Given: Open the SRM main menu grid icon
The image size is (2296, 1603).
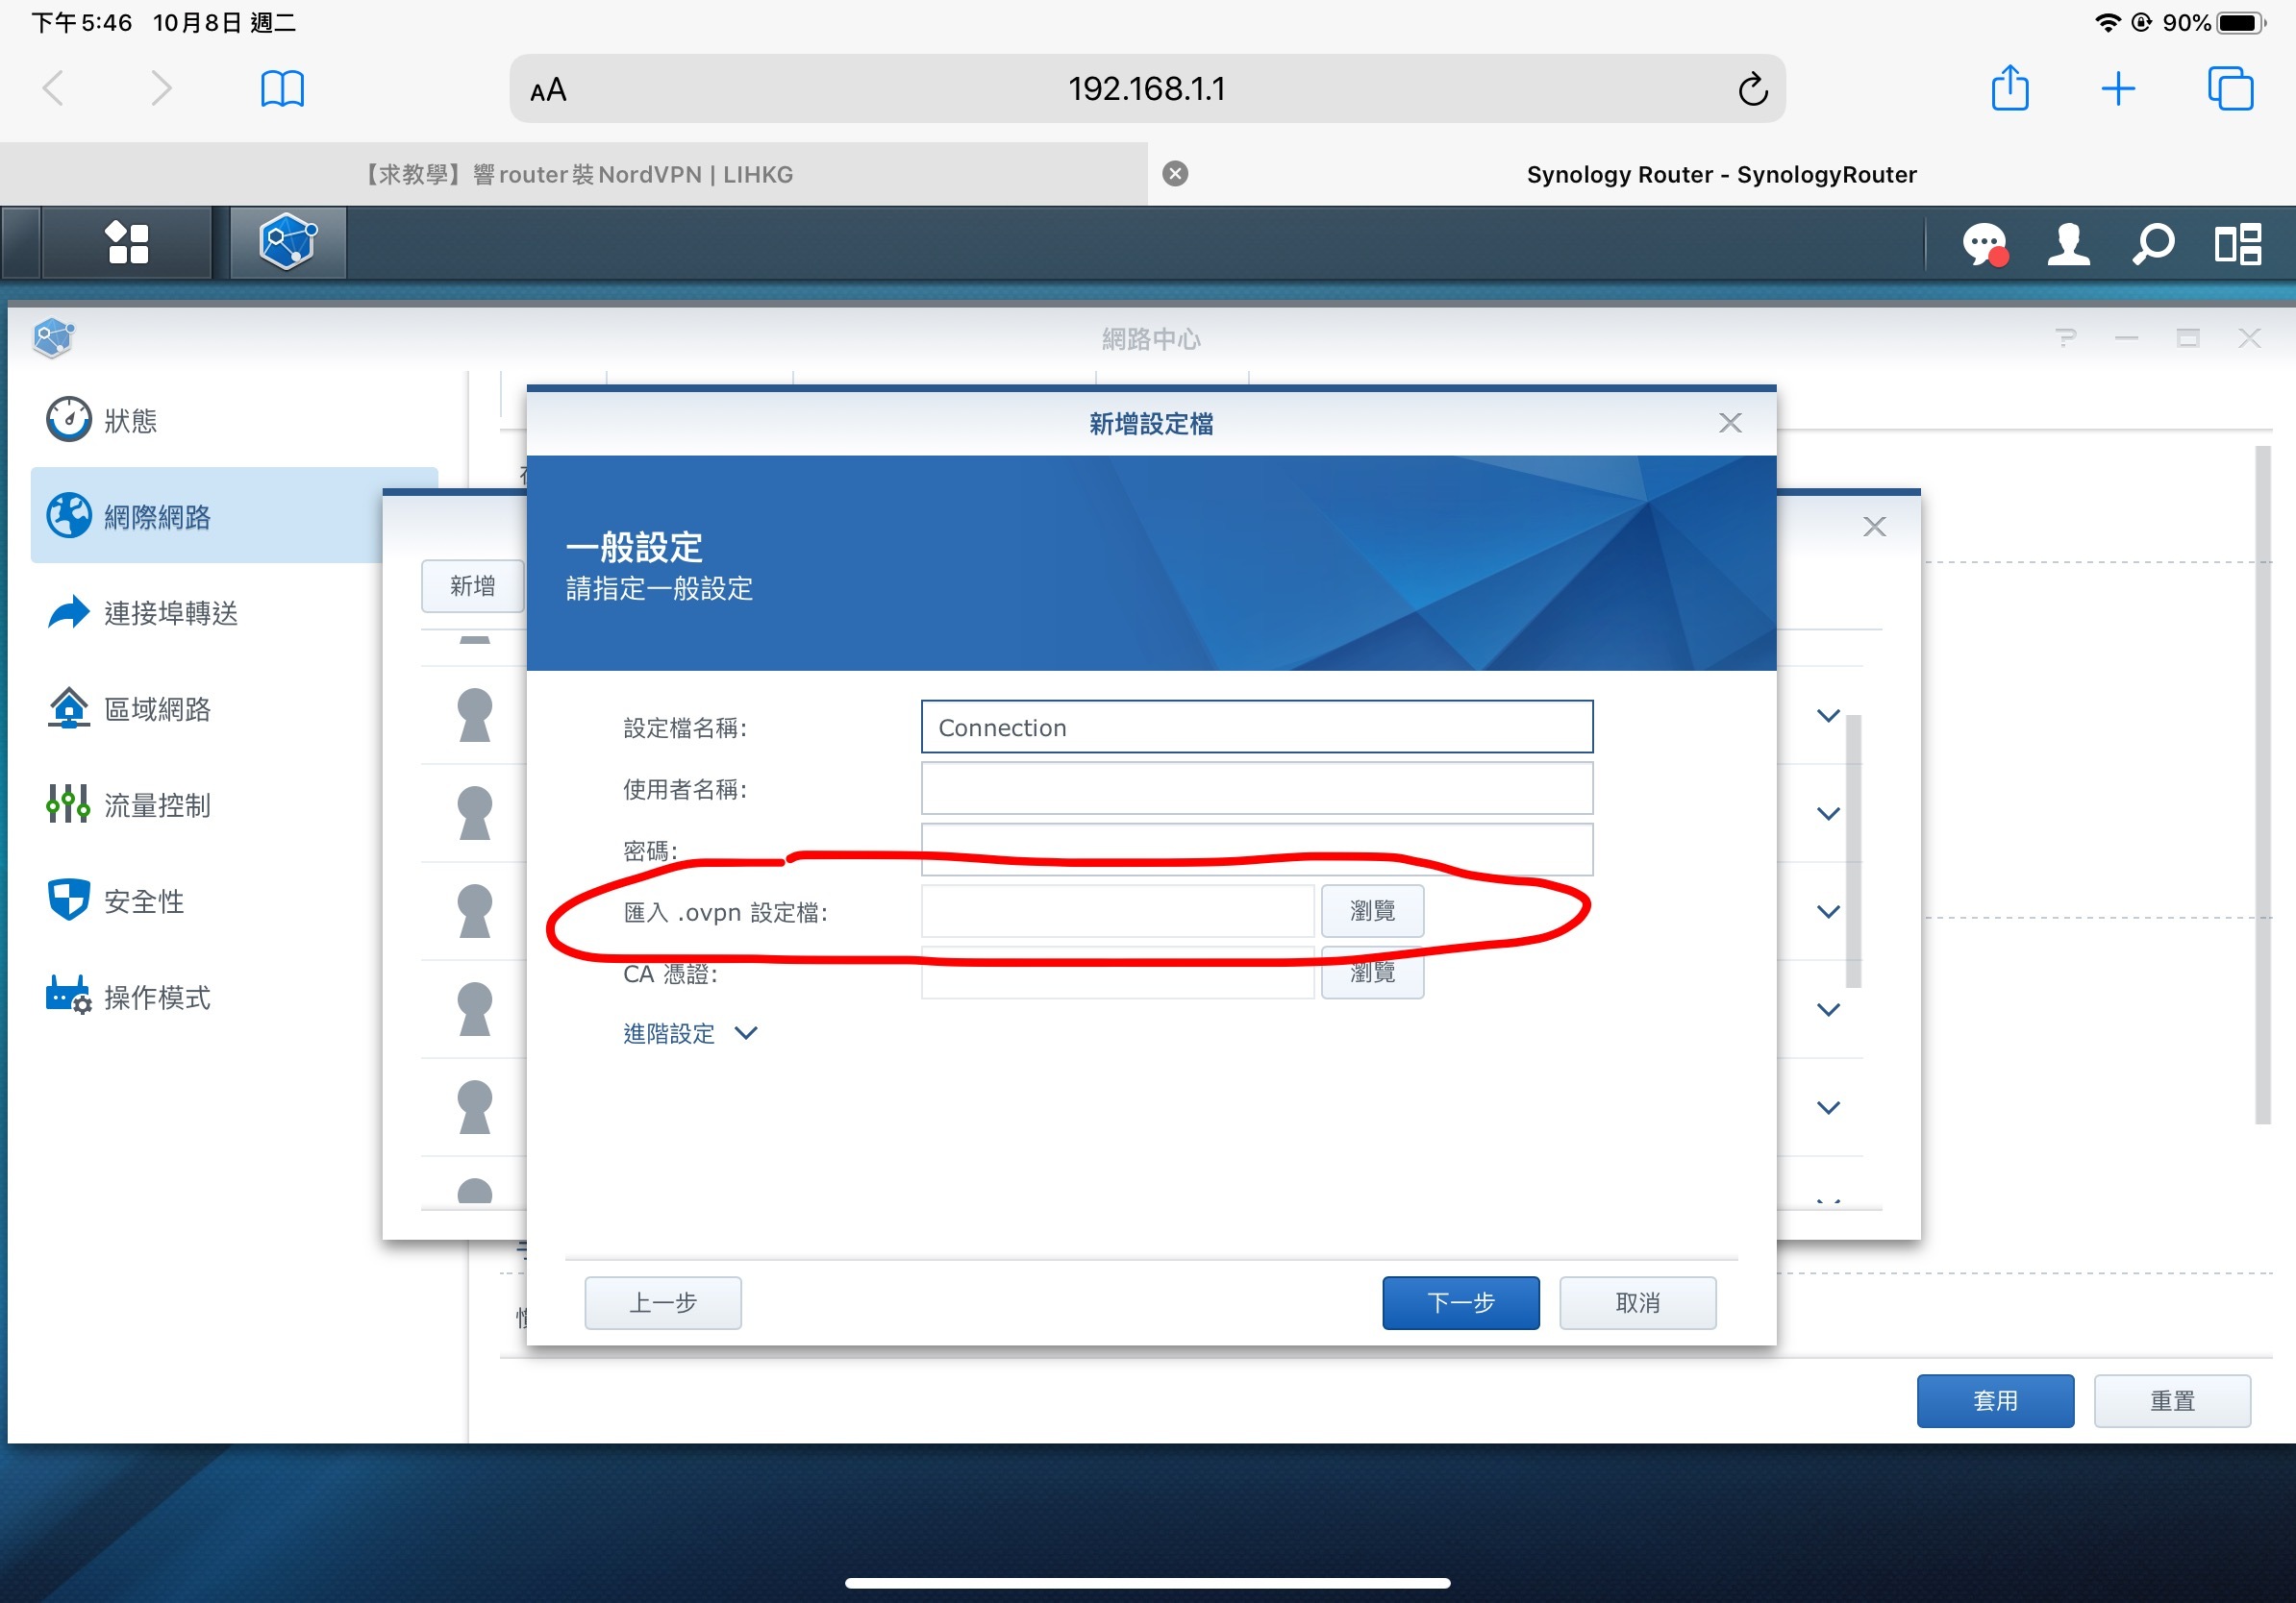Looking at the screenshot, I should click(x=127, y=243).
